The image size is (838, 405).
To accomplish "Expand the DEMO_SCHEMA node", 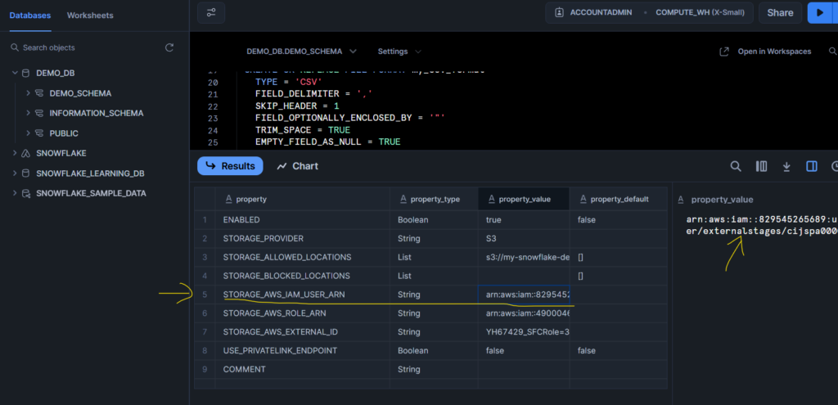I will point(28,93).
